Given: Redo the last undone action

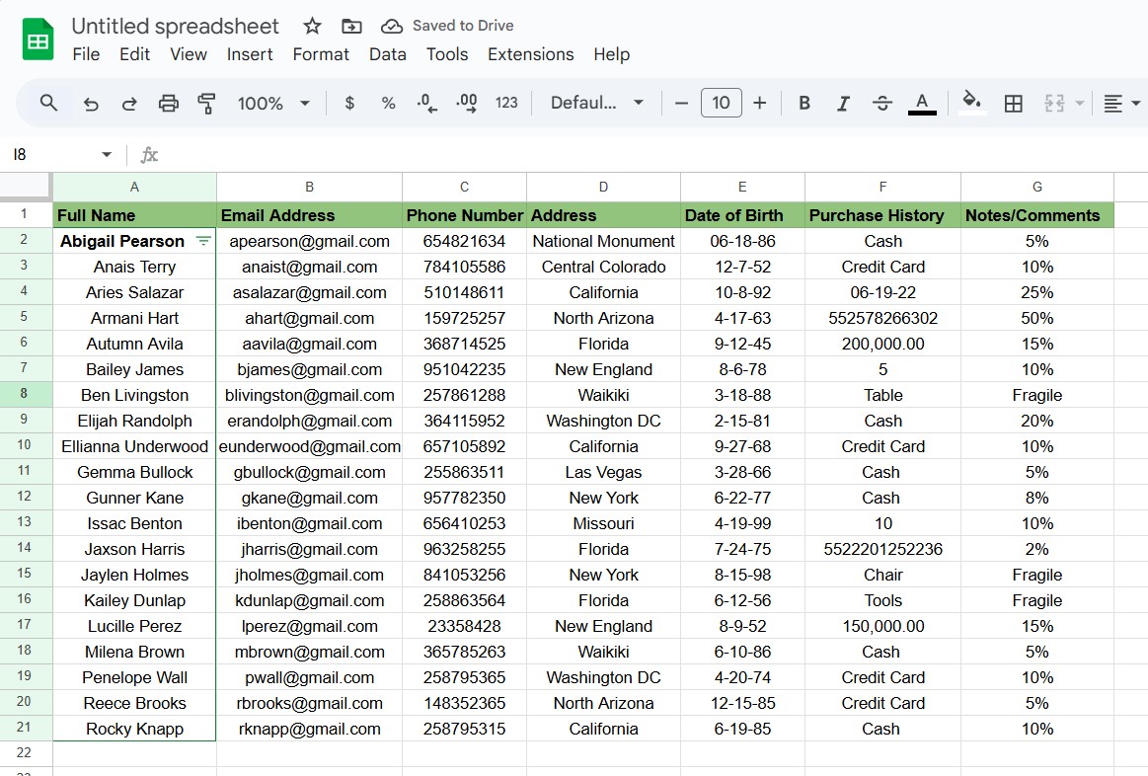Looking at the screenshot, I should pyautogui.click(x=129, y=104).
